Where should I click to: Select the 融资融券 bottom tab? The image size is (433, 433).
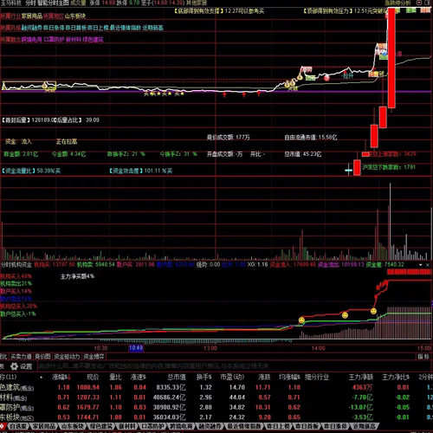(210, 426)
